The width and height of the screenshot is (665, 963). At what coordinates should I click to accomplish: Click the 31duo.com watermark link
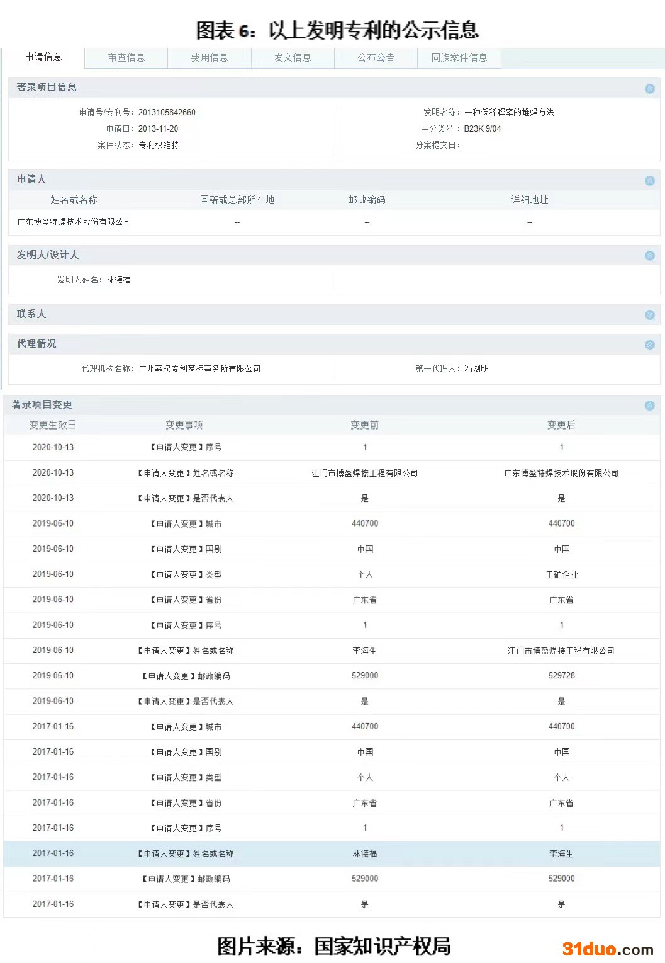pos(607,949)
